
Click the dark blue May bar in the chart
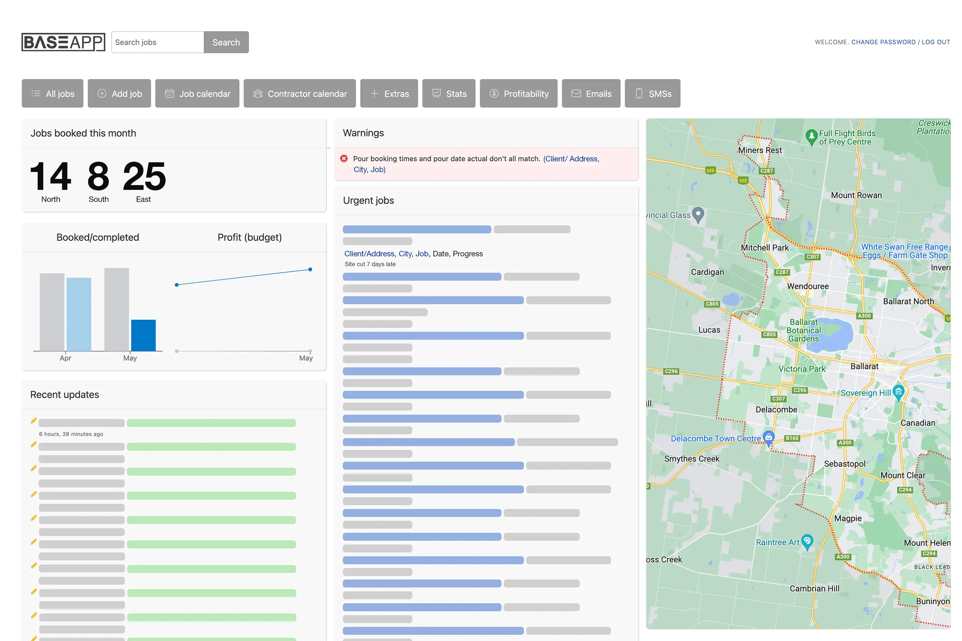pyautogui.click(x=143, y=335)
